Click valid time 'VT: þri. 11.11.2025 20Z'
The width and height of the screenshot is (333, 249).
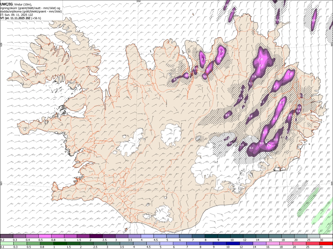[x=15, y=18]
